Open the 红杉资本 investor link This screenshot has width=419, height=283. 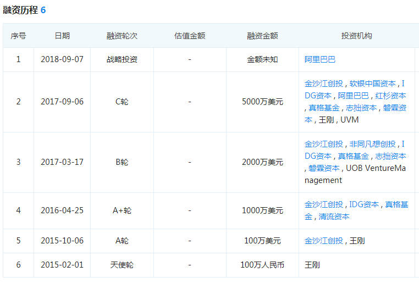click(391, 96)
